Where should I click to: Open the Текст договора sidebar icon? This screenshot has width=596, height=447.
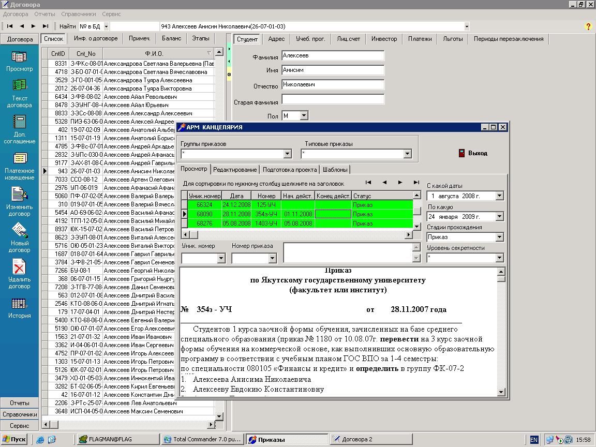(x=19, y=85)
